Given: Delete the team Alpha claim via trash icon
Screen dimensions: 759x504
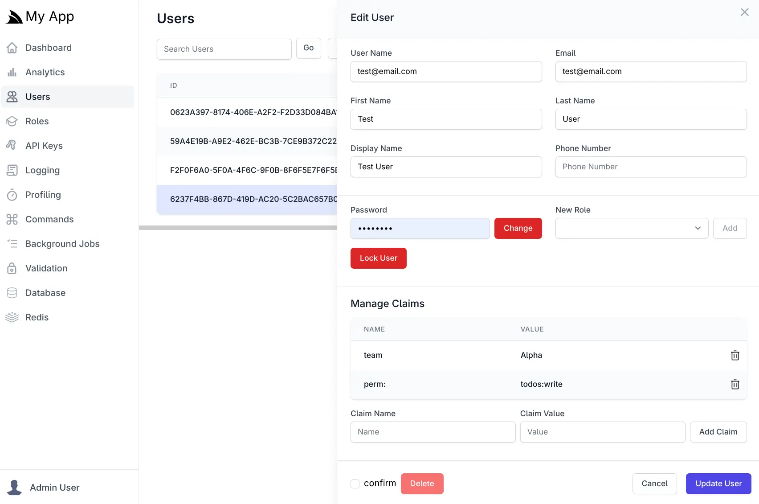Looking at the screenshot, I should tap(735, 355).
